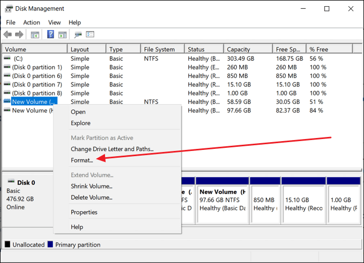Viewport: 364px width, 263px height.
Task: Click the Disk Management title bar icon
Action: [x=9, y=9]
